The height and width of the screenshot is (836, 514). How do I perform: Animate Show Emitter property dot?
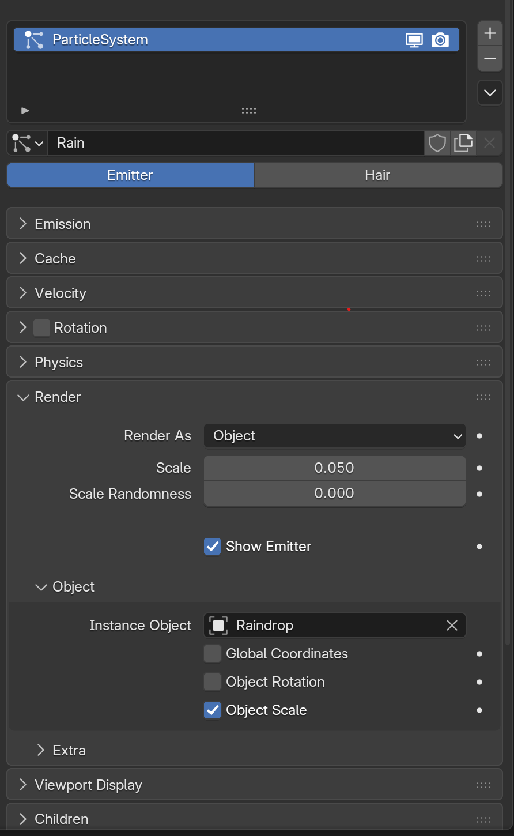(x=479, y=546)
